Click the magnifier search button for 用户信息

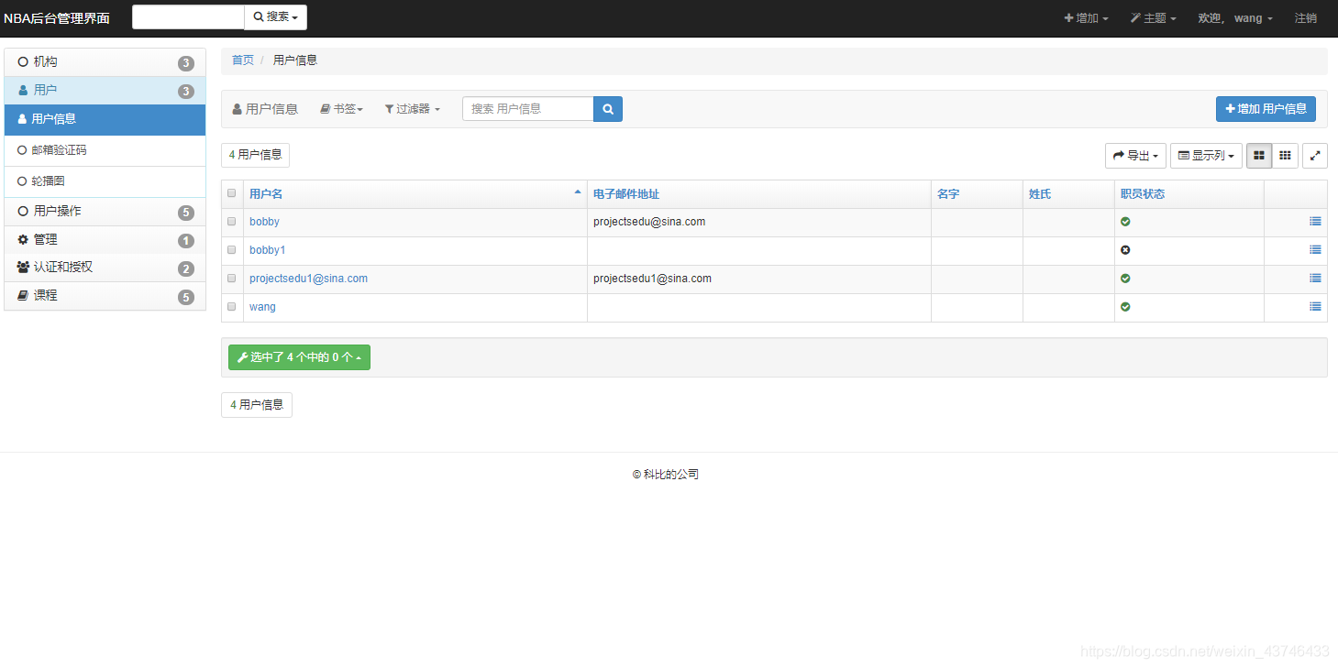point(608,109)
